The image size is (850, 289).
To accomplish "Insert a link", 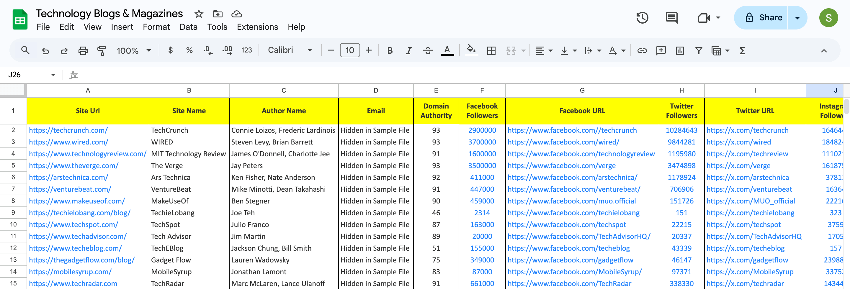I will pyautogui.click(x=642, y=50).
